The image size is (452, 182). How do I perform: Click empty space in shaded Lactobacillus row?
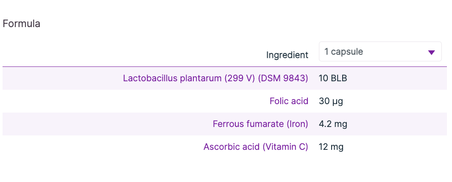[x=64, y=78]
